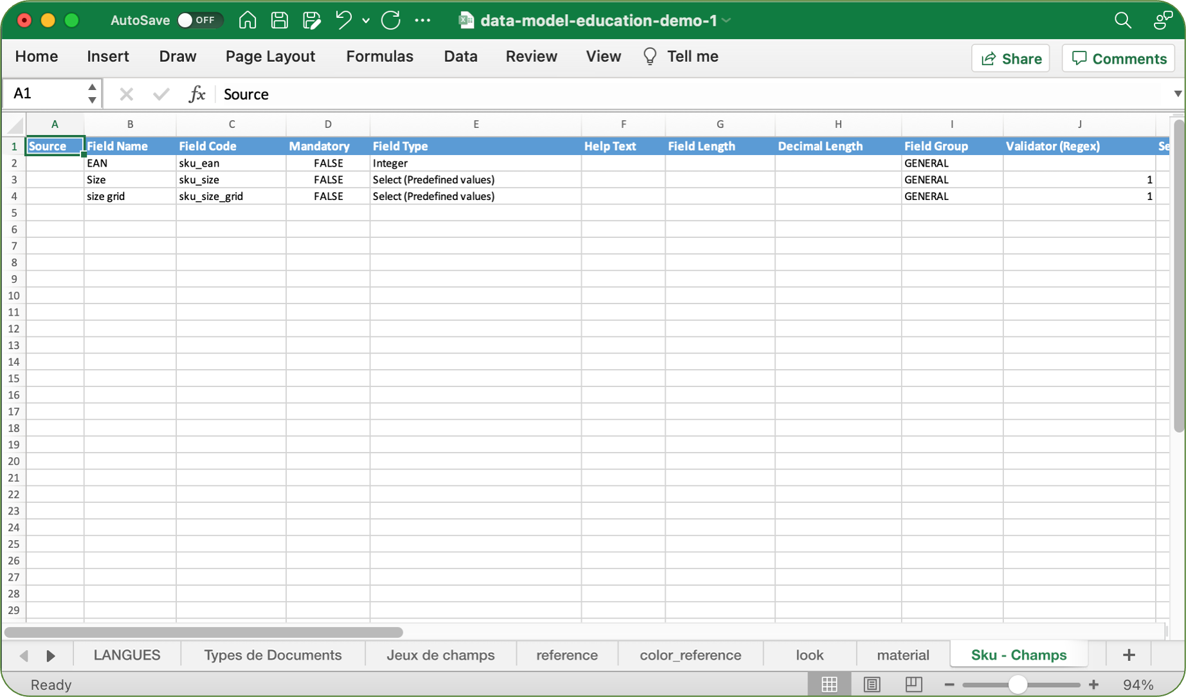Image resolution: width=1186 pixels, height=697 pixels.
Task: Click the Validator (Regex) header cell
Action: [x=1079, y=146]
